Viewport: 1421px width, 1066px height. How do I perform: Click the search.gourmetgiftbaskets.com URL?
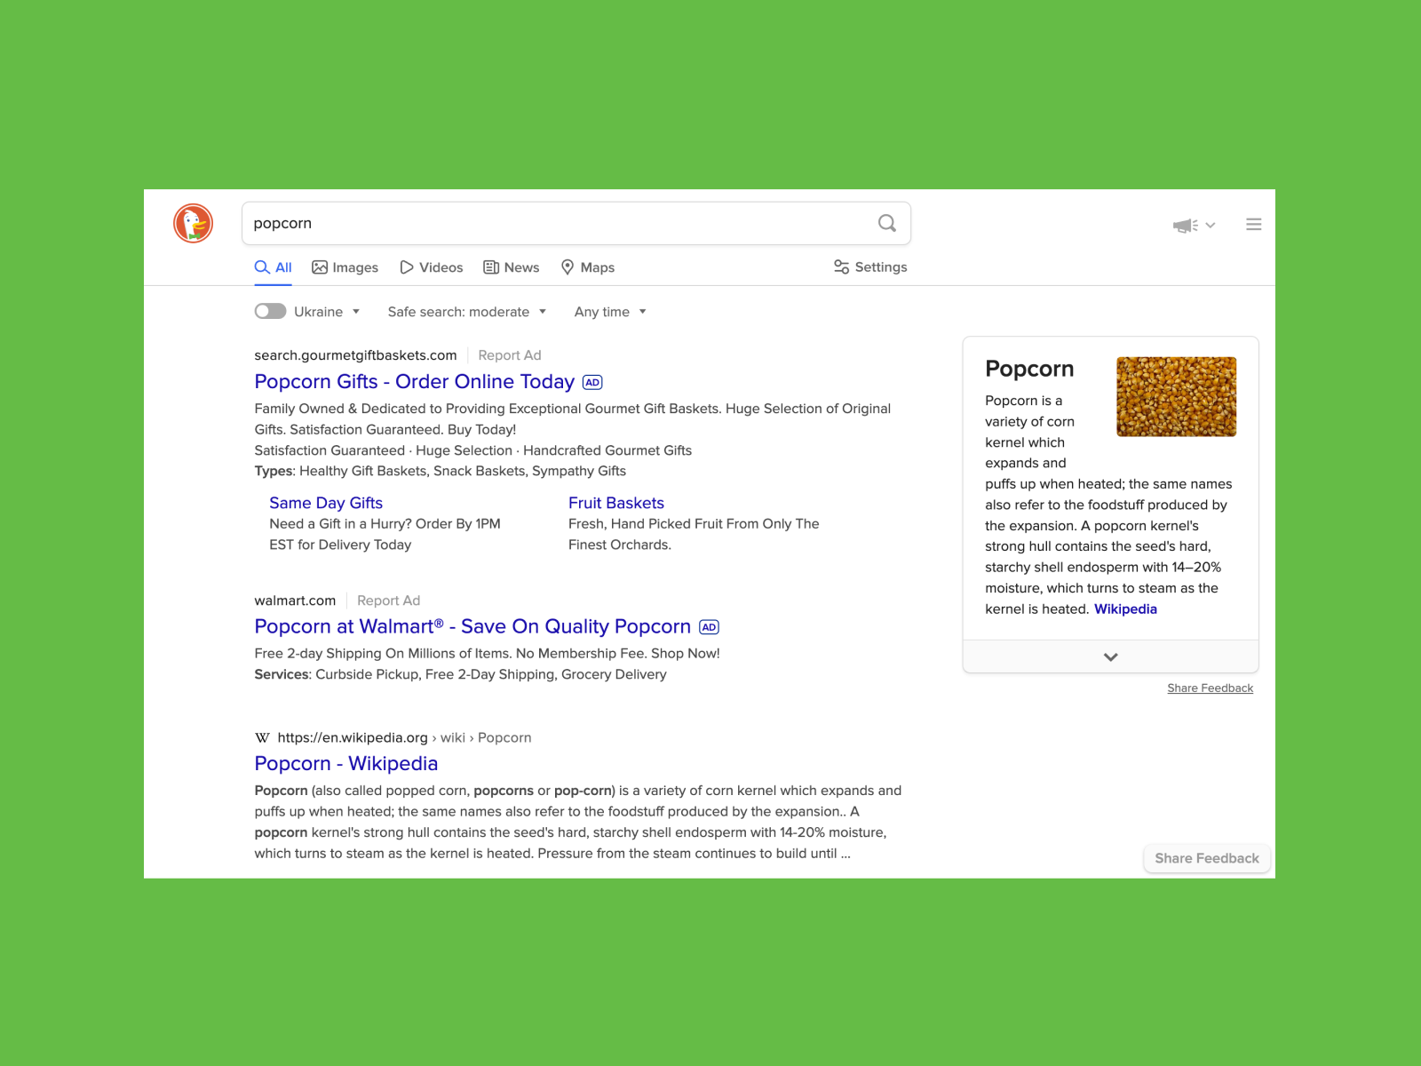pos(355,355)
